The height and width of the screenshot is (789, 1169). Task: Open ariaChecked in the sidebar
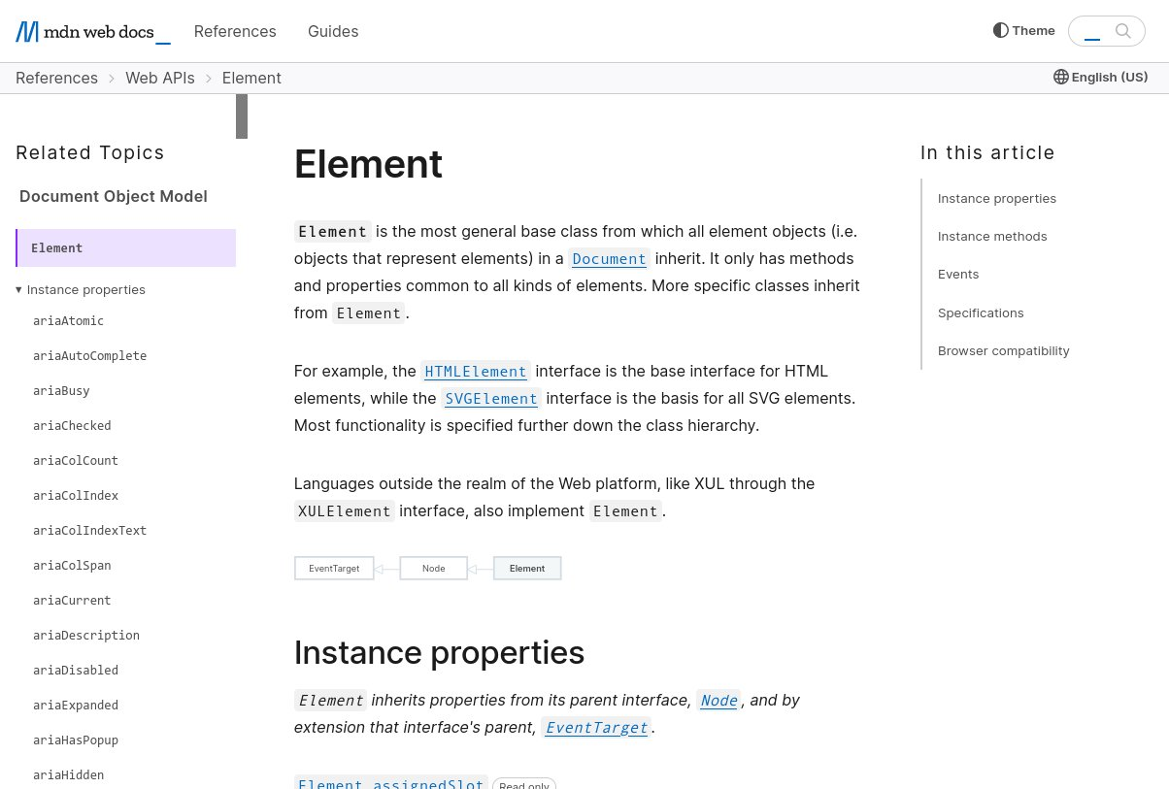tap(72, 426)
